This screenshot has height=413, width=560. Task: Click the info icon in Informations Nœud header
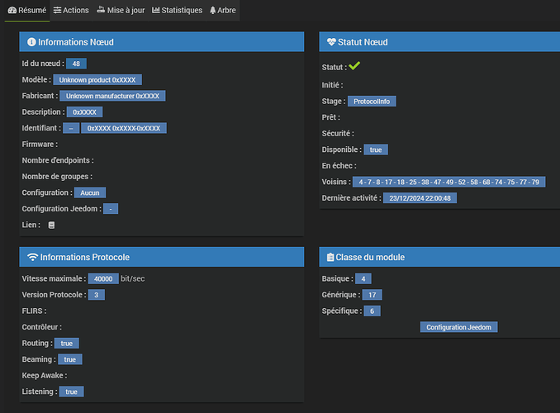pos(31,41)
